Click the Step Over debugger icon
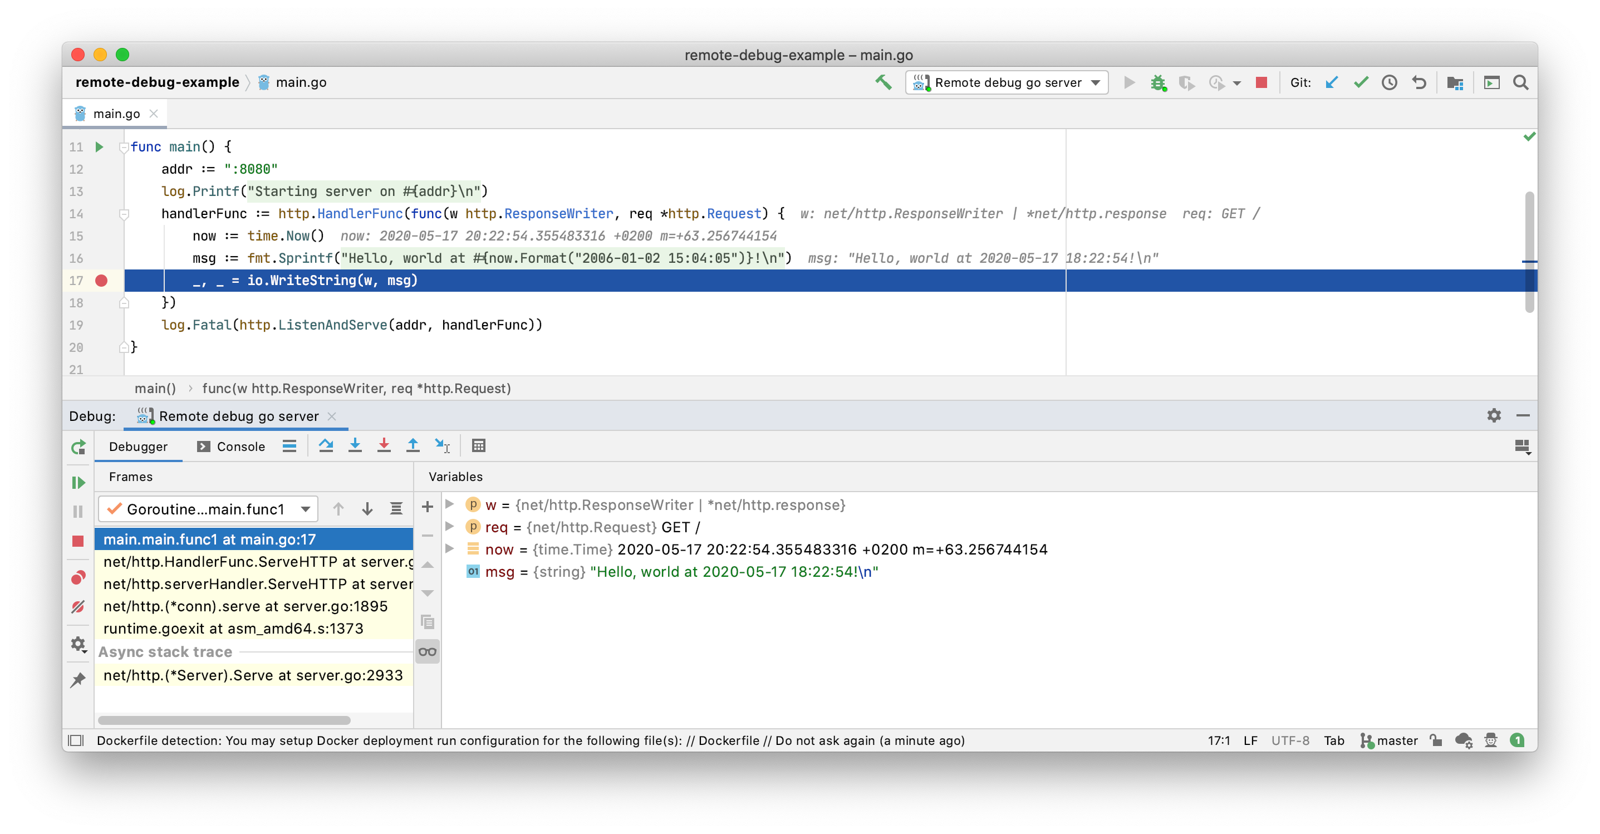1600x834 pixels. pyautogui.click(x=326, y=445)
